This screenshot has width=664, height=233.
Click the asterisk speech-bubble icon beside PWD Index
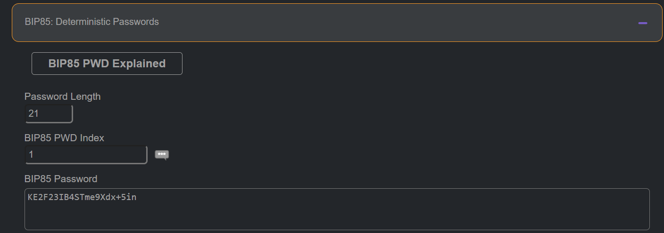162,155
